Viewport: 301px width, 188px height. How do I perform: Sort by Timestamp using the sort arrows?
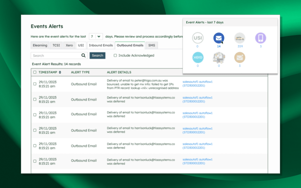tap(60, 72)
